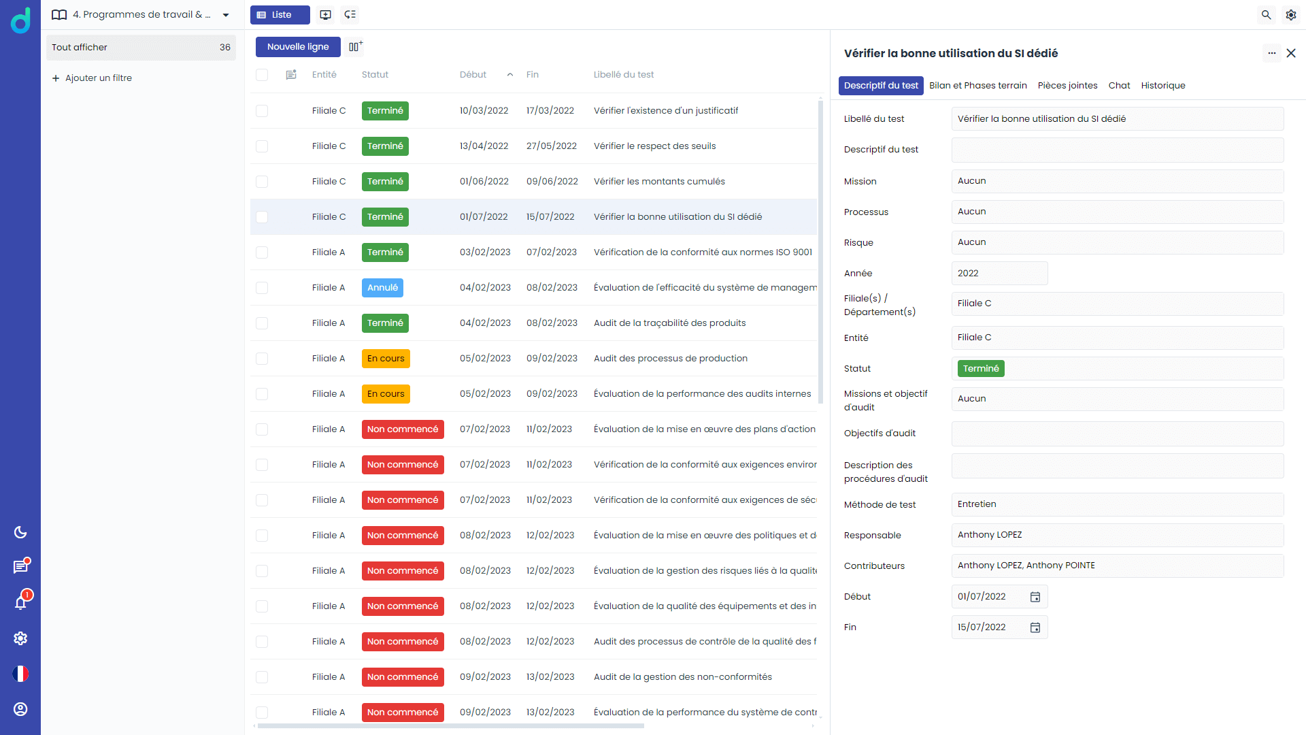Viewport: 1306px width, 735px height.
Task: Switch to the Bilan et Phases terrain tab
Action: pyautogui.click(x=977, y=85)
